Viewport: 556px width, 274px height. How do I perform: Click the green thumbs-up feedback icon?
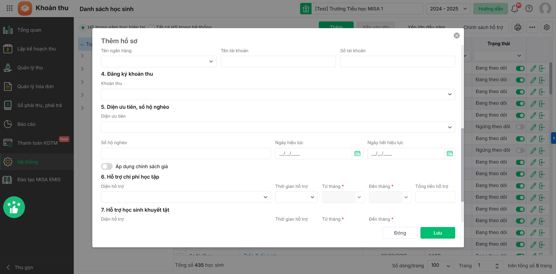14,207
